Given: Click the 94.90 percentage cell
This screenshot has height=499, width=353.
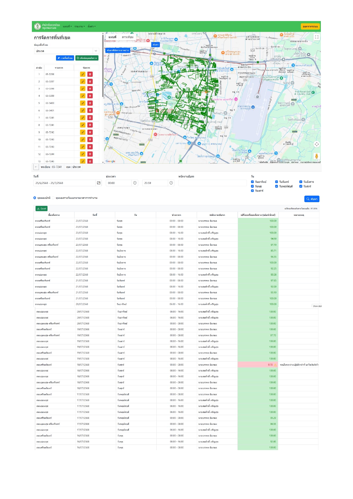Looking at the screenshot, I should (258, 239).
